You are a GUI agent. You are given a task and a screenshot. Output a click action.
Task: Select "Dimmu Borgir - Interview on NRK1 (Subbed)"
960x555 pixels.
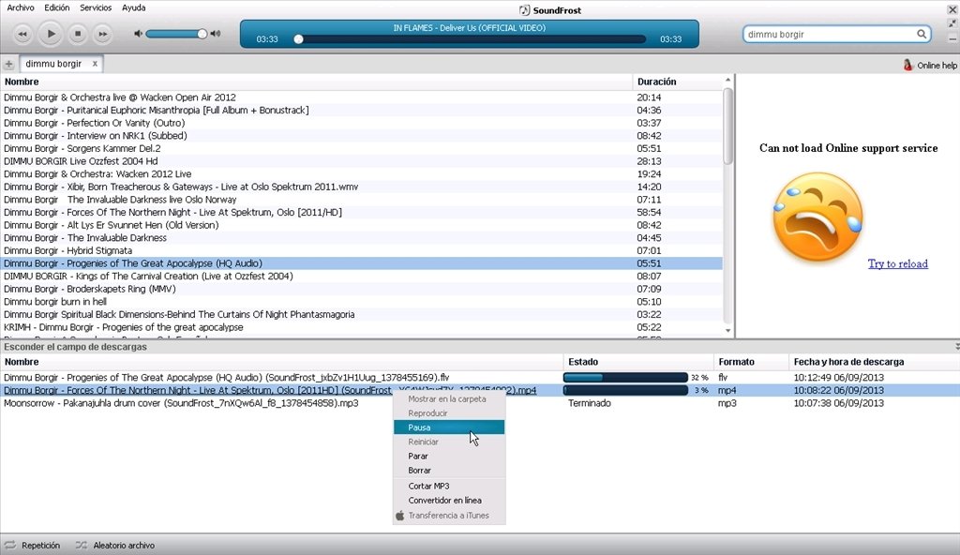(361, 136)
